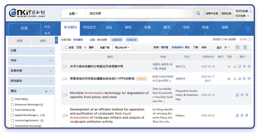The image size is (259, 133).
Task: Collapse the 期刊 filter panel
Action: [x=51, y=91]
